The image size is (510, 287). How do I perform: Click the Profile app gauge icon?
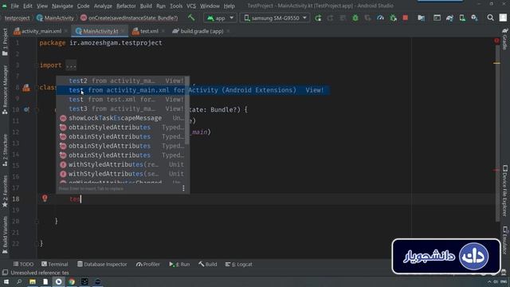tap(380, 18)
